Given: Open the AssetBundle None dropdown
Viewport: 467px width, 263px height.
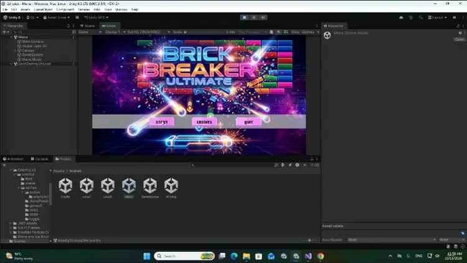Looking at the screenshot, I should 392,239.
